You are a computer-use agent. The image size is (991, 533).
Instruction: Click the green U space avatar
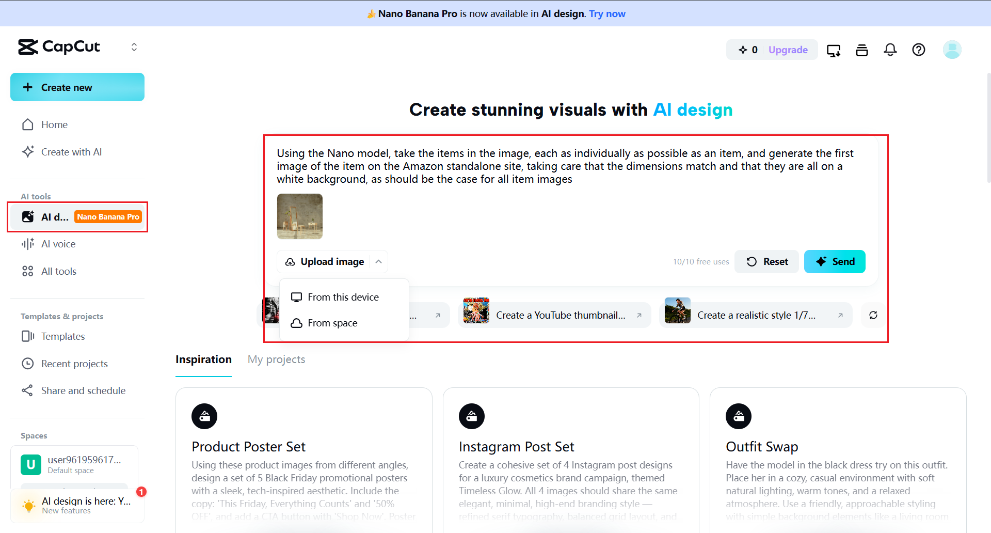pyautogui.click(x=31, y=464)
